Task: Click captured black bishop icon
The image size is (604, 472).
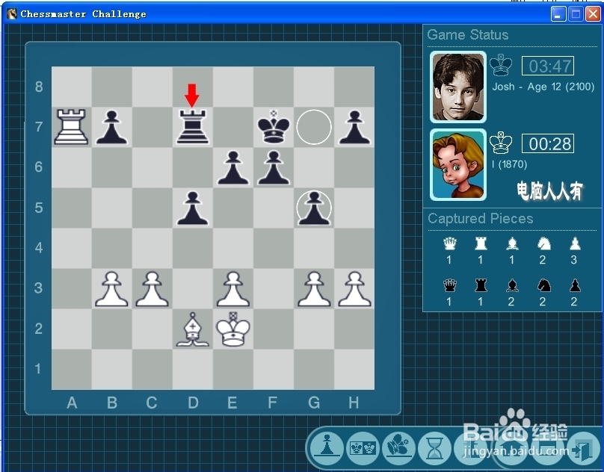Action: click(x=512, y=285)
